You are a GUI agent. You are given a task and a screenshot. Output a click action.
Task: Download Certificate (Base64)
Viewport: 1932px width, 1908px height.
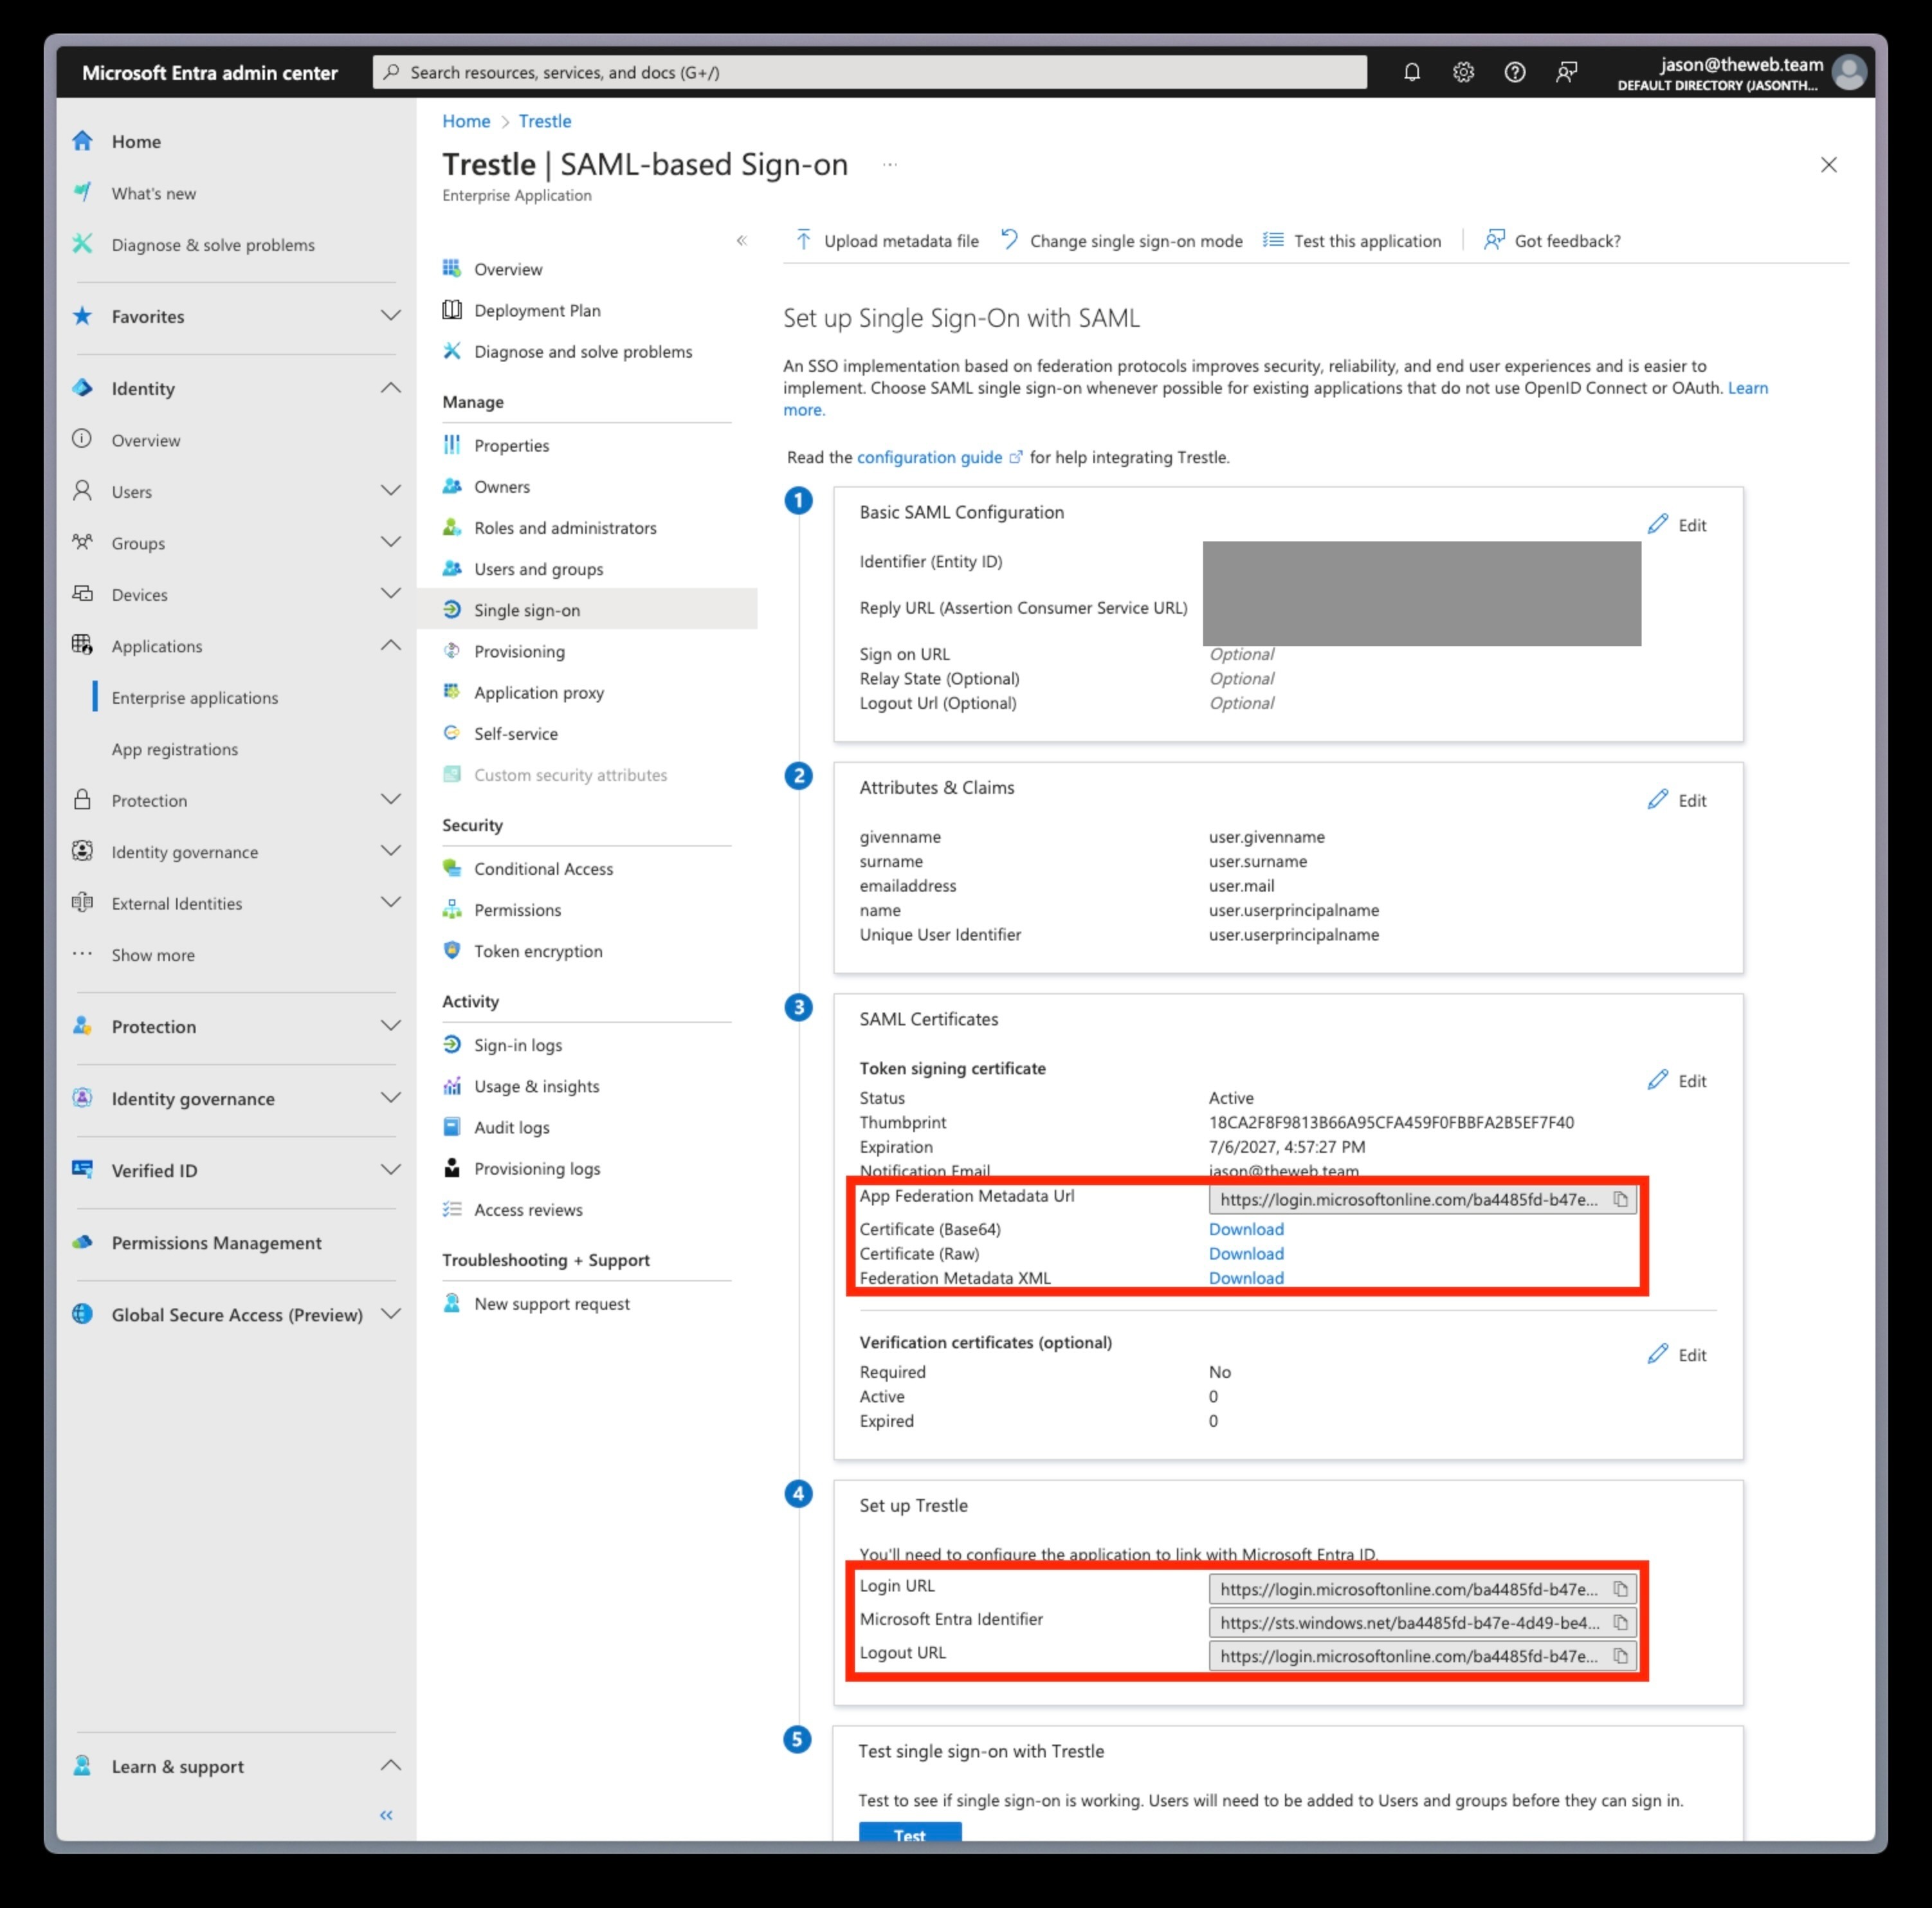pos(1246,1229)
